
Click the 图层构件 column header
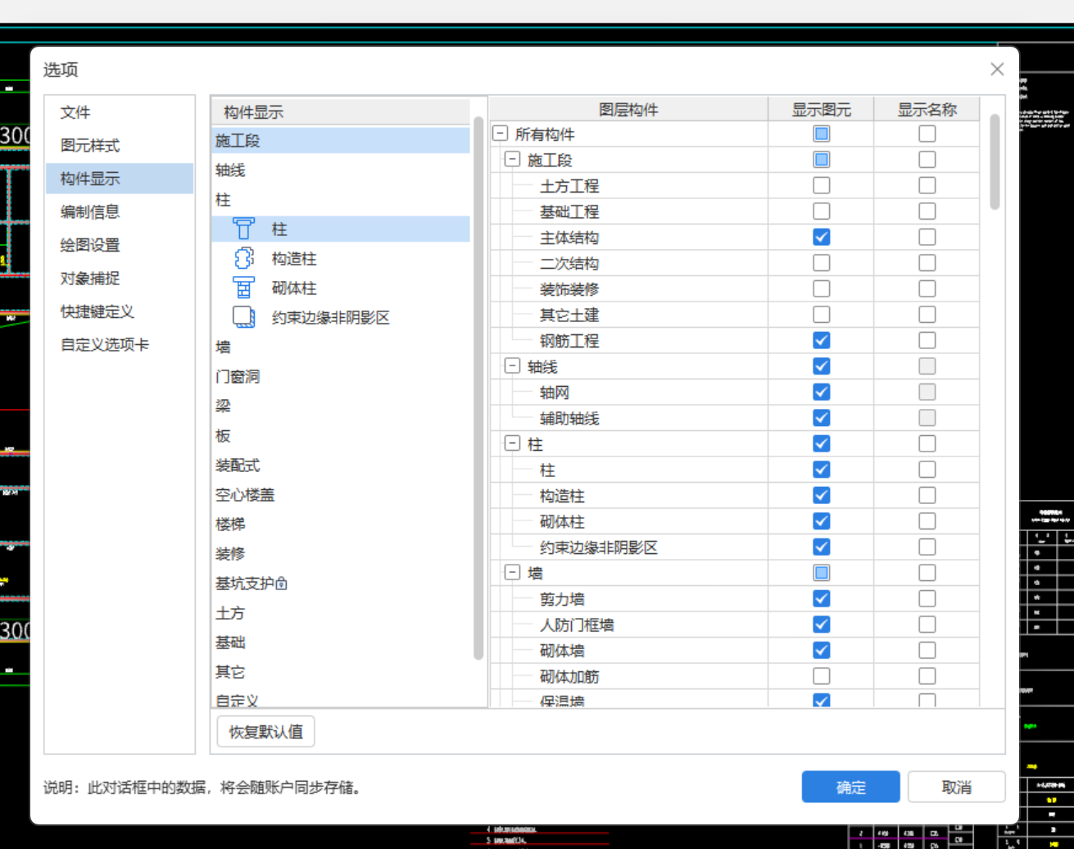(x=628, y=109)
